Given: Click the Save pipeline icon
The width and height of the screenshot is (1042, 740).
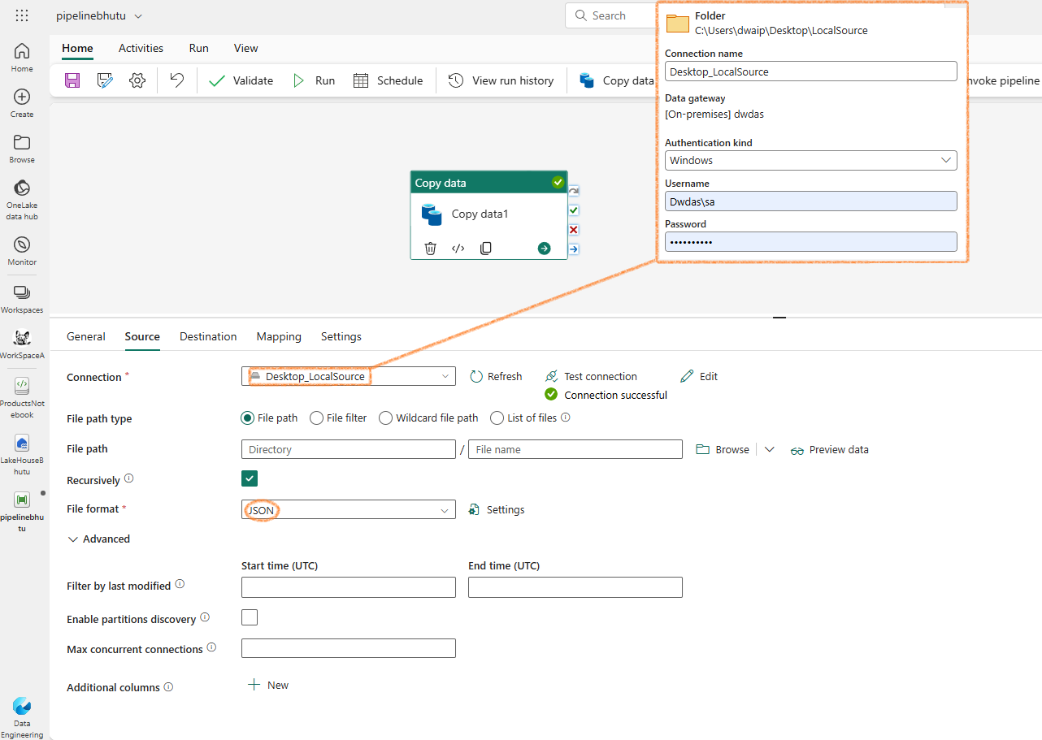Looking at the screenshot, I should tap(72, 80).
